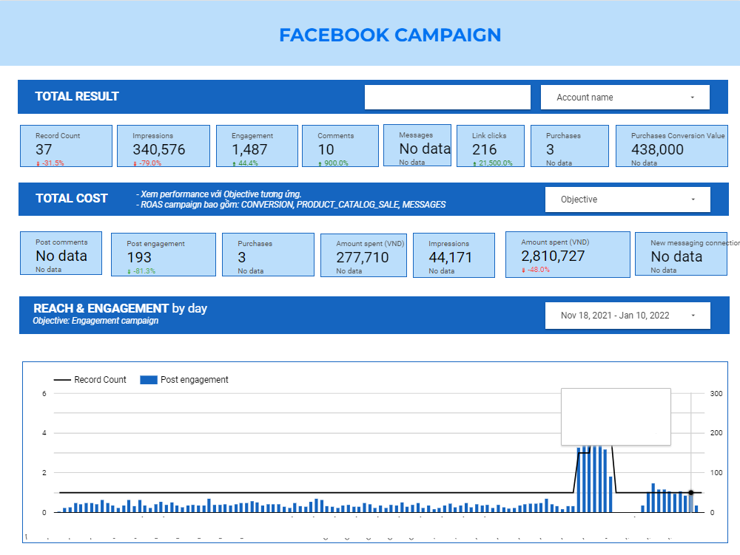Image resolution: width=740 pixels, height=555 pixels.
Task: Select the Amount spent value 277,710
Action: click(363, 257)
